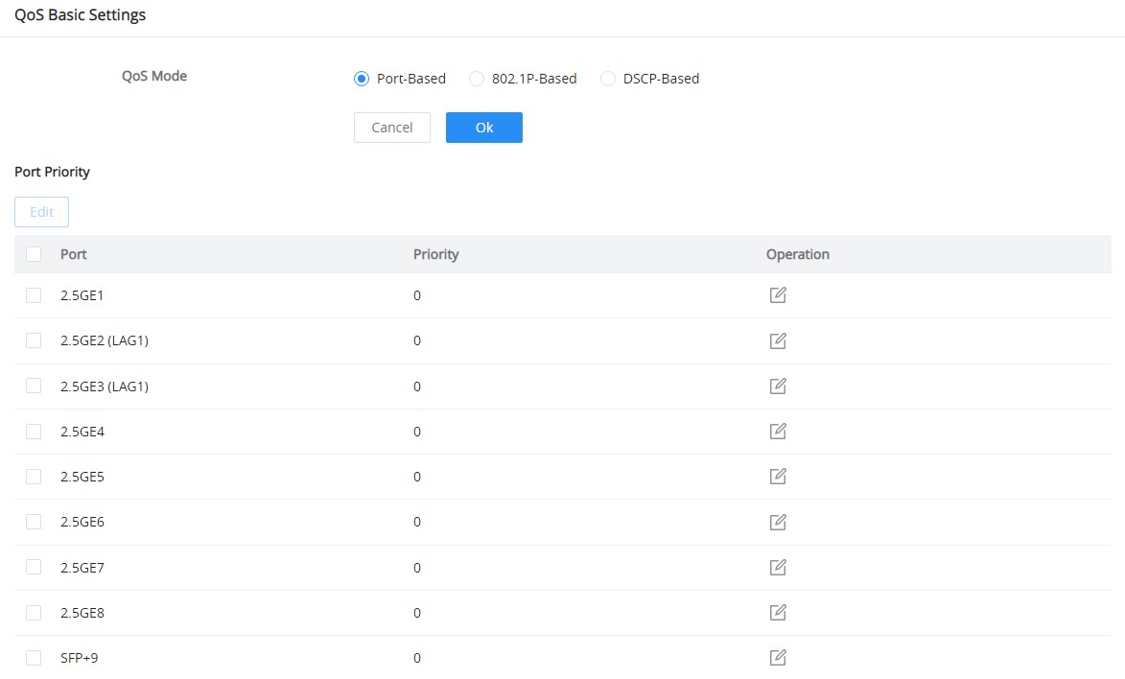Image resolution: width=1125 pixels, height=679 pixels.
Task: Click the Operation column header
Action: 797,254
